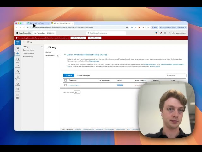
Task: Tick the select-all checkbox in table header
Action: coord(65,80)
